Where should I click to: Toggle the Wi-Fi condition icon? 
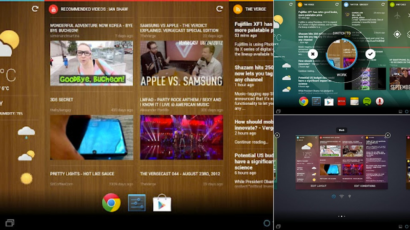point(341,196)
